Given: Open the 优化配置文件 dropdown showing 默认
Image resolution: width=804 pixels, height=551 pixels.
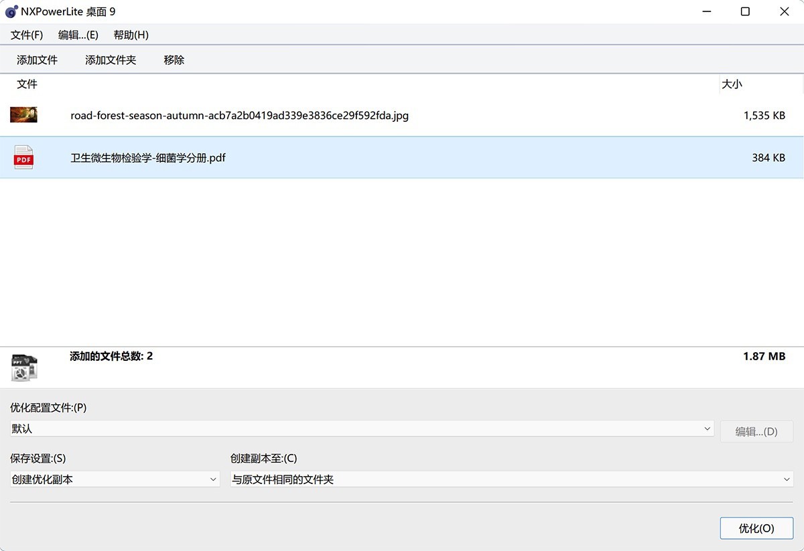Looking at the screenshot, I should 362,428.
